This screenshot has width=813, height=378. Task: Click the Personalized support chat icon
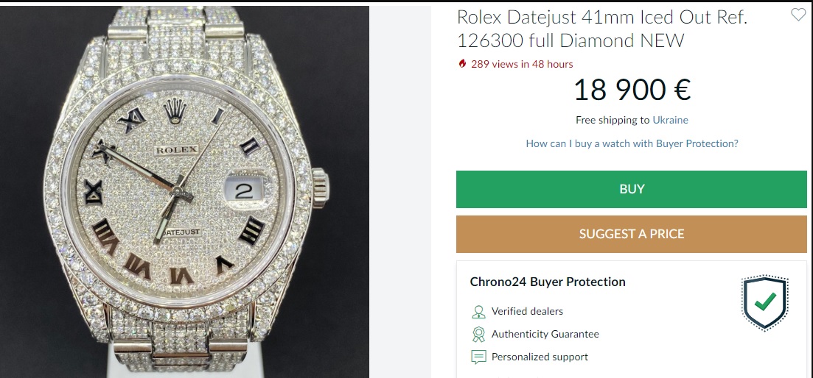point(478,357)
